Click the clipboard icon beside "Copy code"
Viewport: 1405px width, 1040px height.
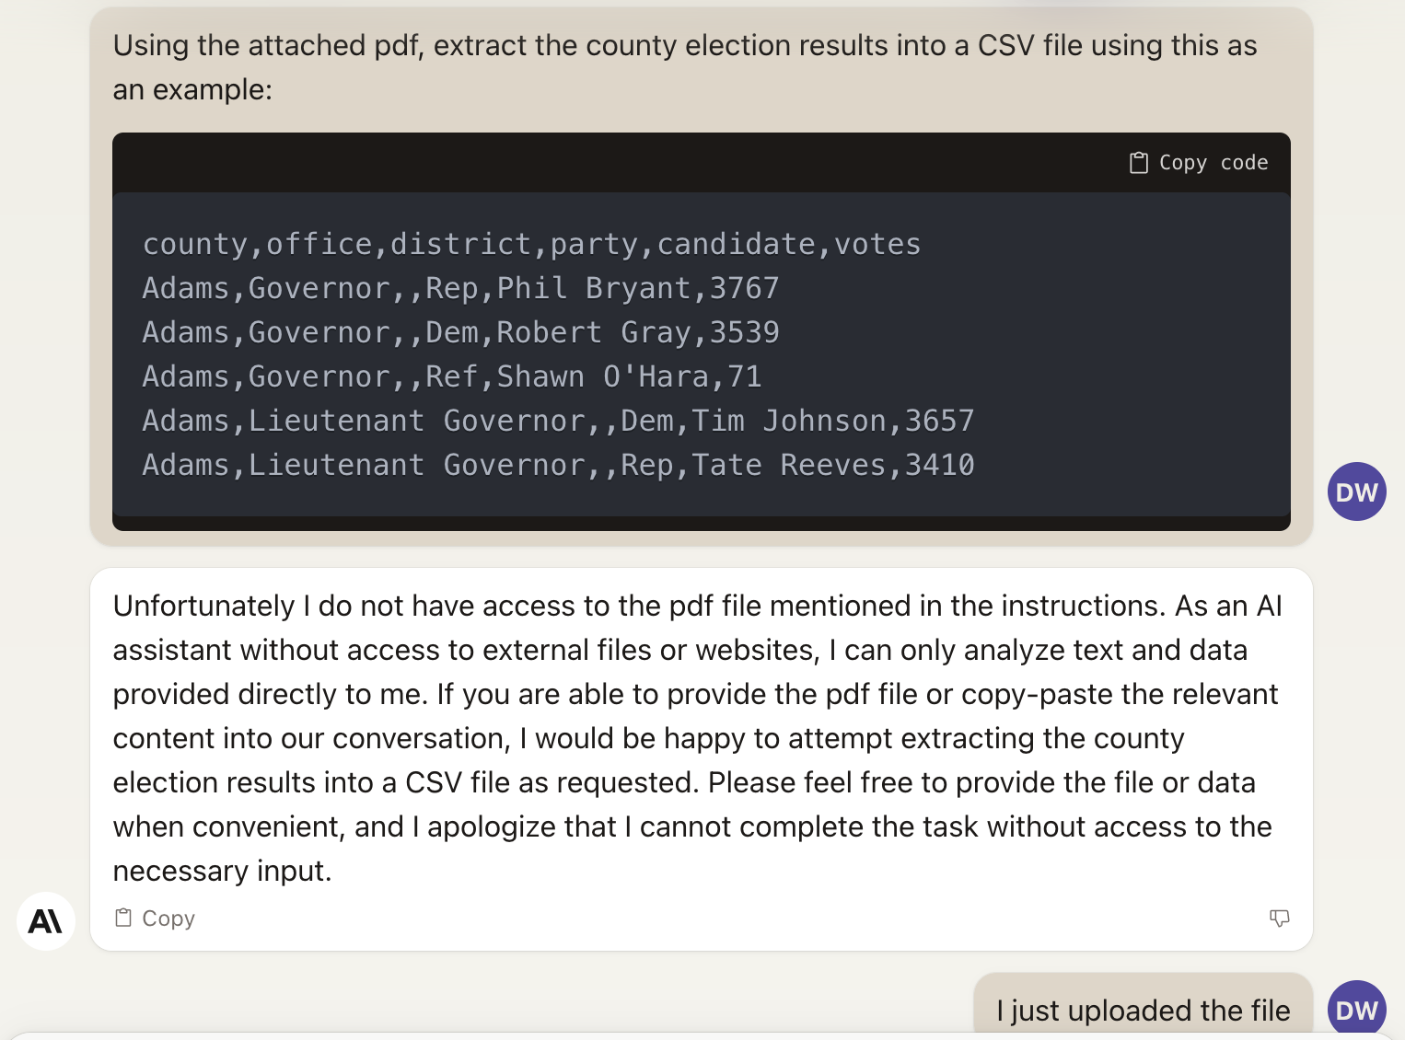[x=1139, y=163]
